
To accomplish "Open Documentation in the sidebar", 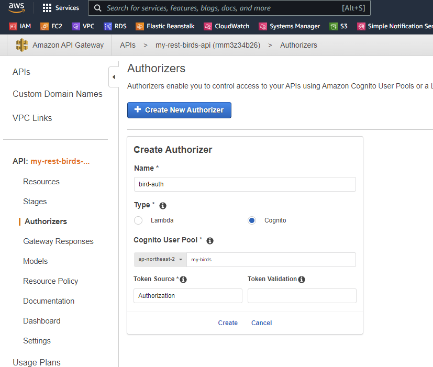I will point(49,301).
